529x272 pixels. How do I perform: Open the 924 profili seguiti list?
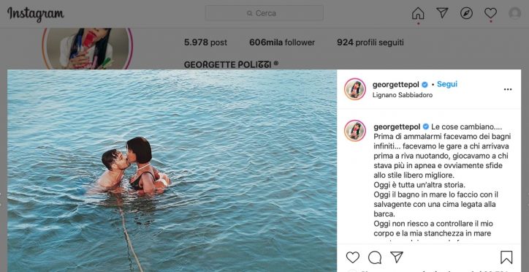pos(370,42)
